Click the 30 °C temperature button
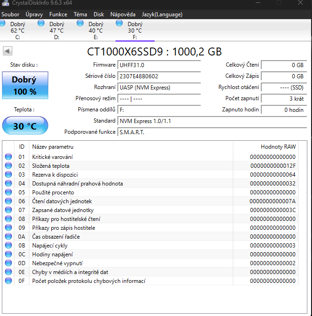312x316 pixels. click(25, 125)
